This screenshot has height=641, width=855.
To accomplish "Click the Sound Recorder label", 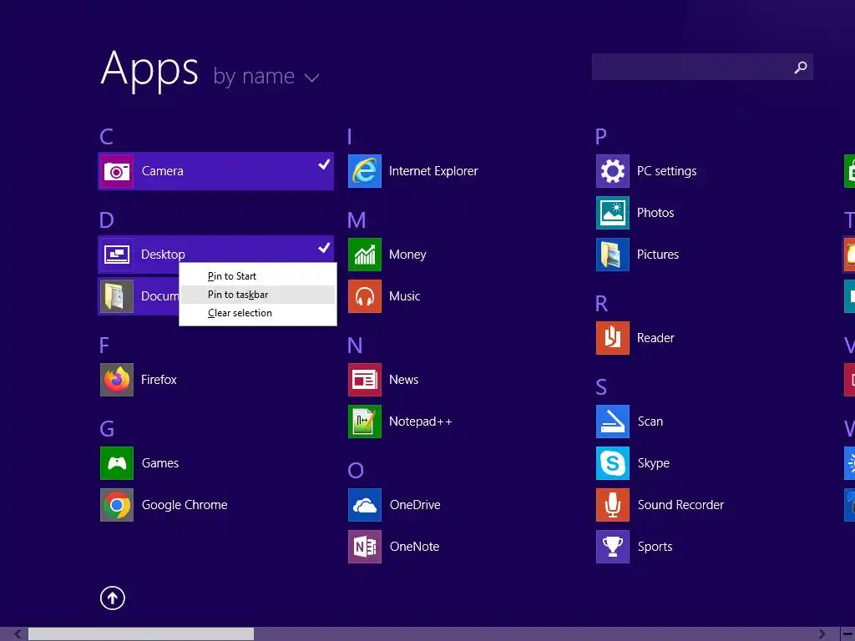I will [x=680, y=505].
